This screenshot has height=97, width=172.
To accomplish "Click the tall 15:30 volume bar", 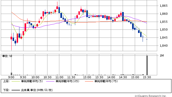I will point(147,65).
